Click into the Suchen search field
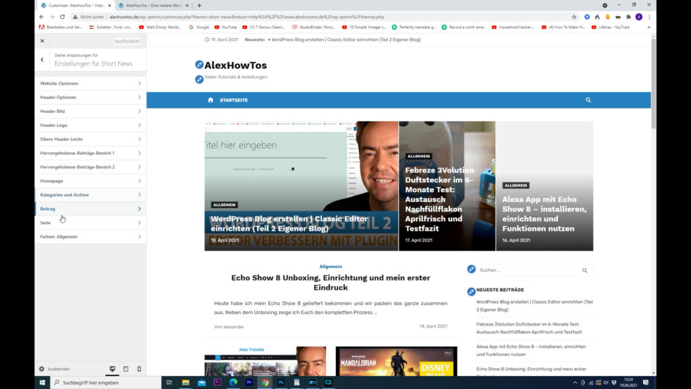The height and width of the screenshot is (389, 691). point(529,270)
